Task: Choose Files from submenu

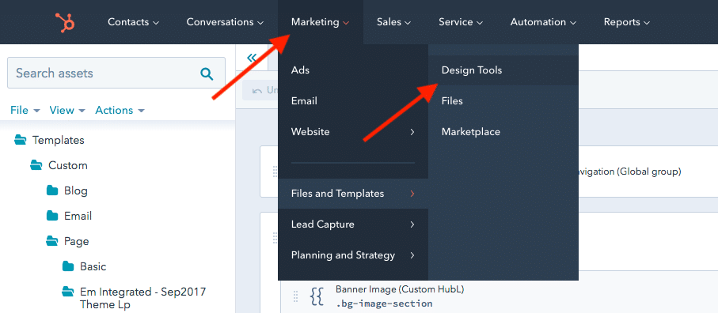Action: coord(503,101)
